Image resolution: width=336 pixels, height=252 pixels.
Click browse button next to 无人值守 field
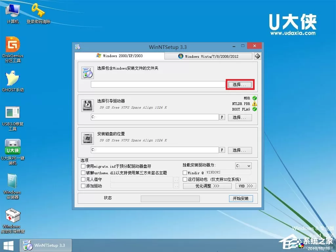click(x=176, y=179)
